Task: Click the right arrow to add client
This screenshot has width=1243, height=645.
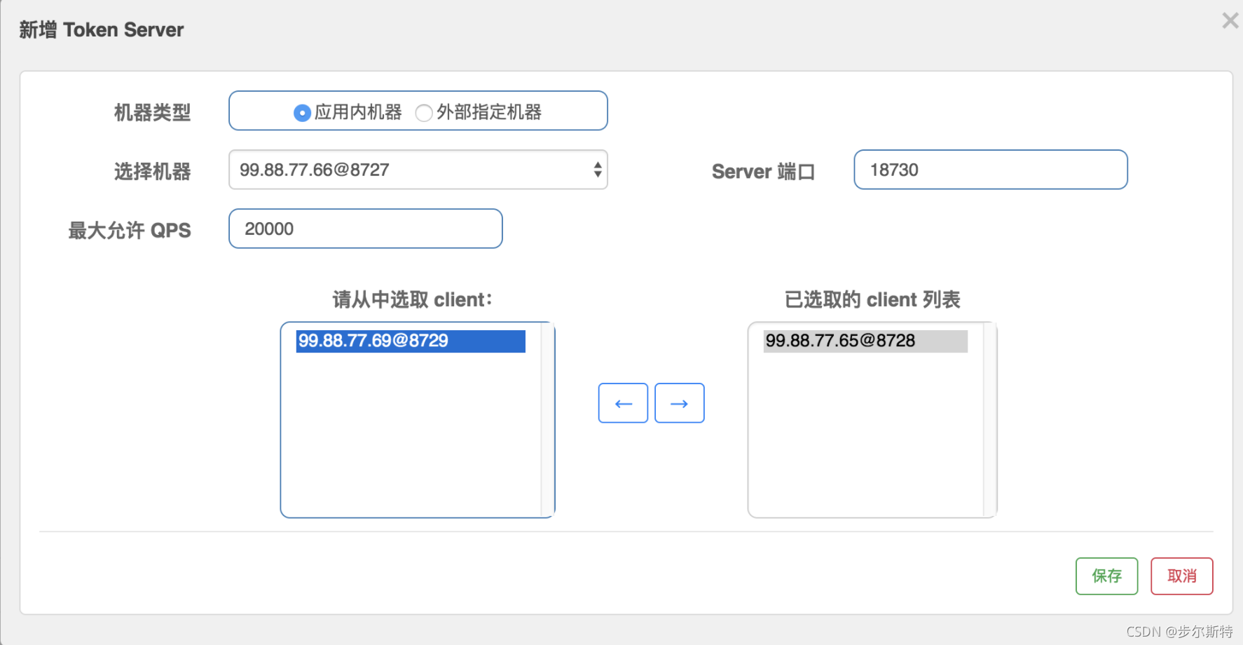Action: coord(679,403)
